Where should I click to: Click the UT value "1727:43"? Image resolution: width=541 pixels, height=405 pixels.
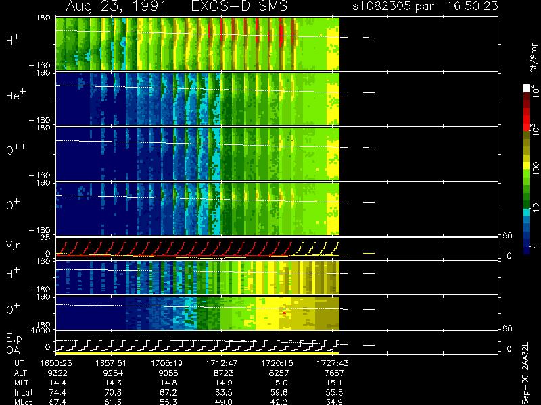332,363
